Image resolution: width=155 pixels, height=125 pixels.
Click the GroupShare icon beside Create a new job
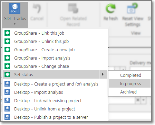[x=7, y=50]
